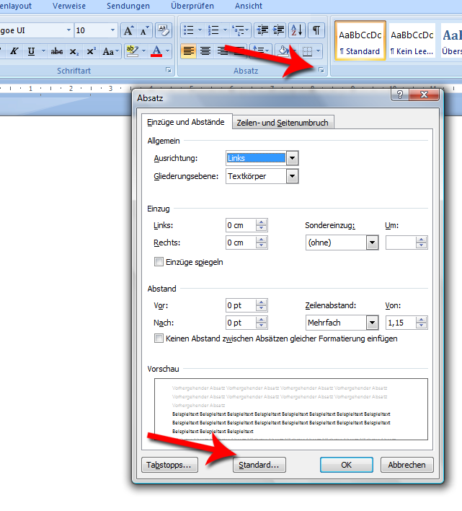Open the Schriftart dialog launcher

[x=169, y=70]
